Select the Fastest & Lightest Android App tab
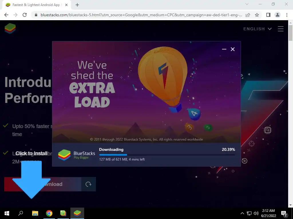The width and height of the screenshot is (293, 219). (36, 5)
